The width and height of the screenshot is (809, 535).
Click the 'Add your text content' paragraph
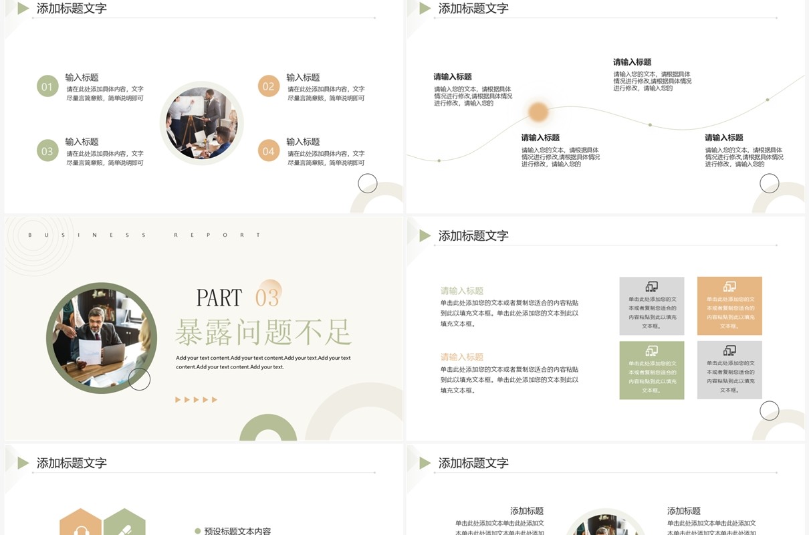coord(263,362)
